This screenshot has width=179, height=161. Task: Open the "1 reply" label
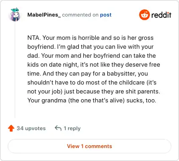tap(72, 128)
